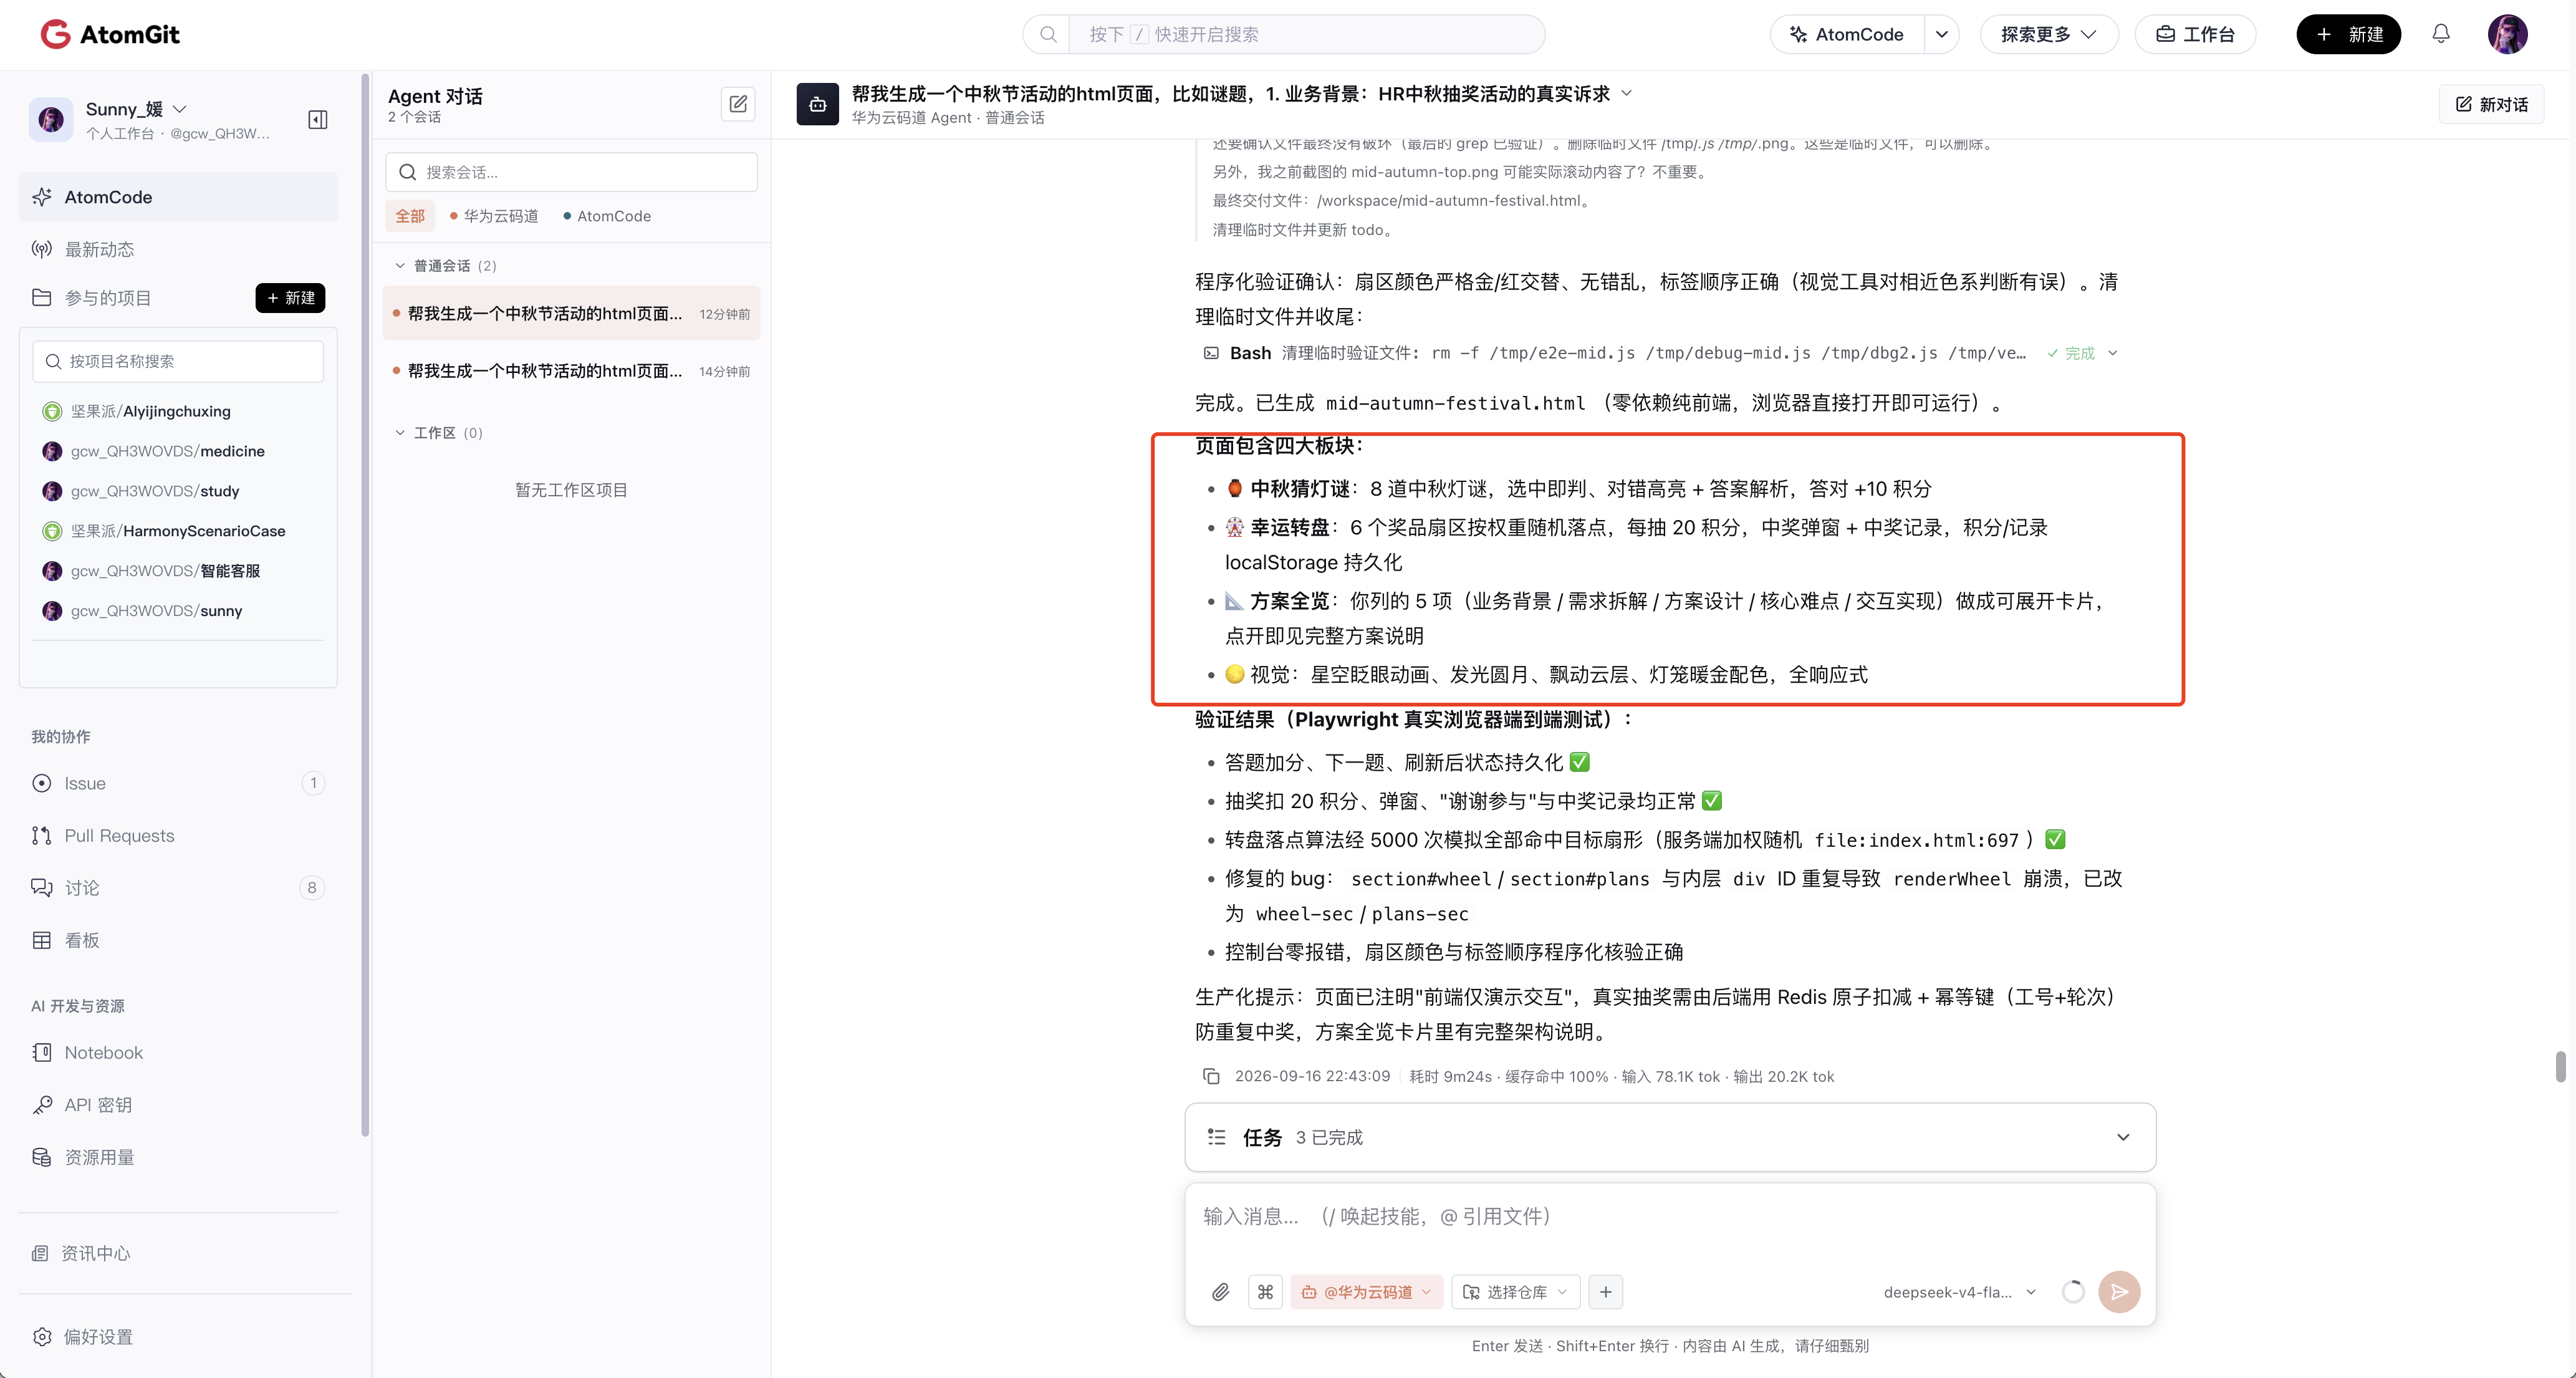The image size is (2576, 1378).
Task: Collapse the left sidebar panel icon
Action: pos(318,120)
